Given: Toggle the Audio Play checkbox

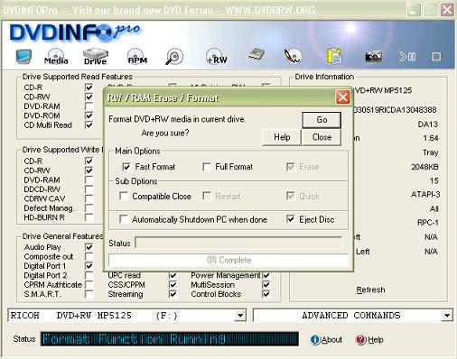Looking at the screenshot, I should 89,247.
